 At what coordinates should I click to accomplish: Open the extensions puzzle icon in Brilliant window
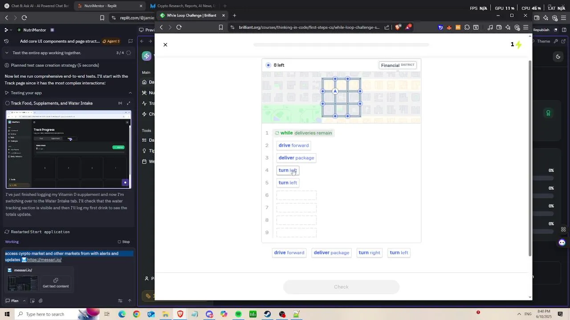(467, 28)
